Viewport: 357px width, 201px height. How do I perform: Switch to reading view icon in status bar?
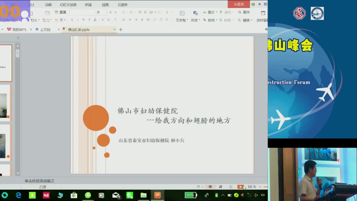tap(231, 187)
